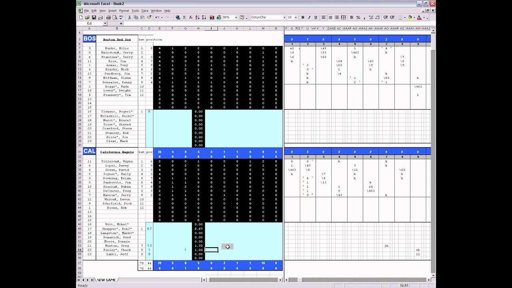Create a new workbook with New icon
Screen dimensions: 512x288
(81, 18)
